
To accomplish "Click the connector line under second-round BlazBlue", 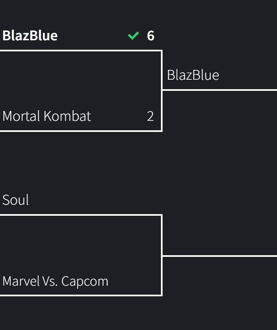I will (220, 90).
